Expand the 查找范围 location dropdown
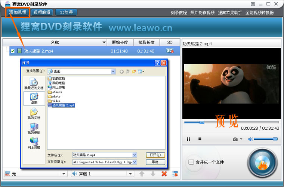The height and width of the screenshot is (187, 284). [x=113, y=72]
